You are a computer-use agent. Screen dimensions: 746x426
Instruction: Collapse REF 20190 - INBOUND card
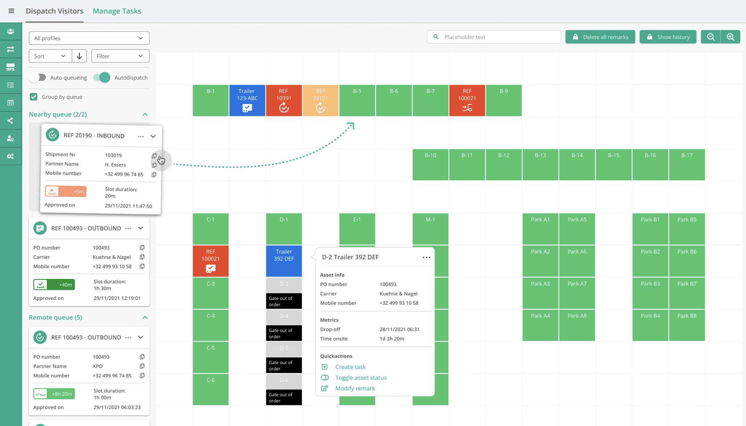point(153,136)
